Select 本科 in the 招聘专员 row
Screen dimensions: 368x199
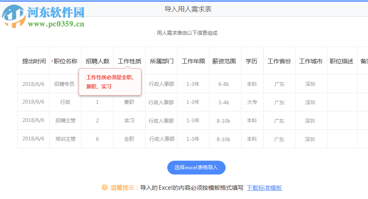pyautogui.click(x=252, y=84)
